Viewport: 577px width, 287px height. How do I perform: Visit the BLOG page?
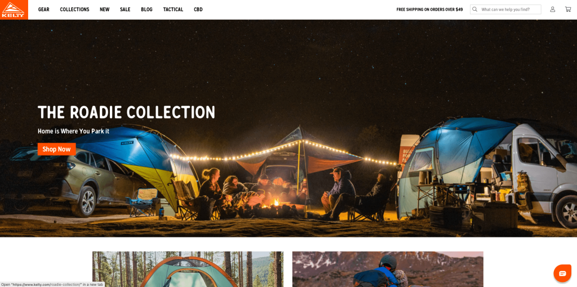point(147,10)
